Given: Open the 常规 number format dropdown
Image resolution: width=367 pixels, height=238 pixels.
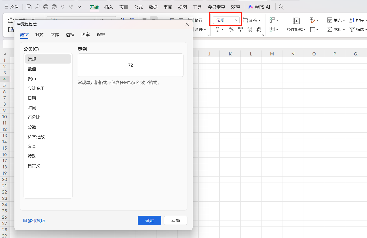Looking at the screenshot, I should (226, 20).
